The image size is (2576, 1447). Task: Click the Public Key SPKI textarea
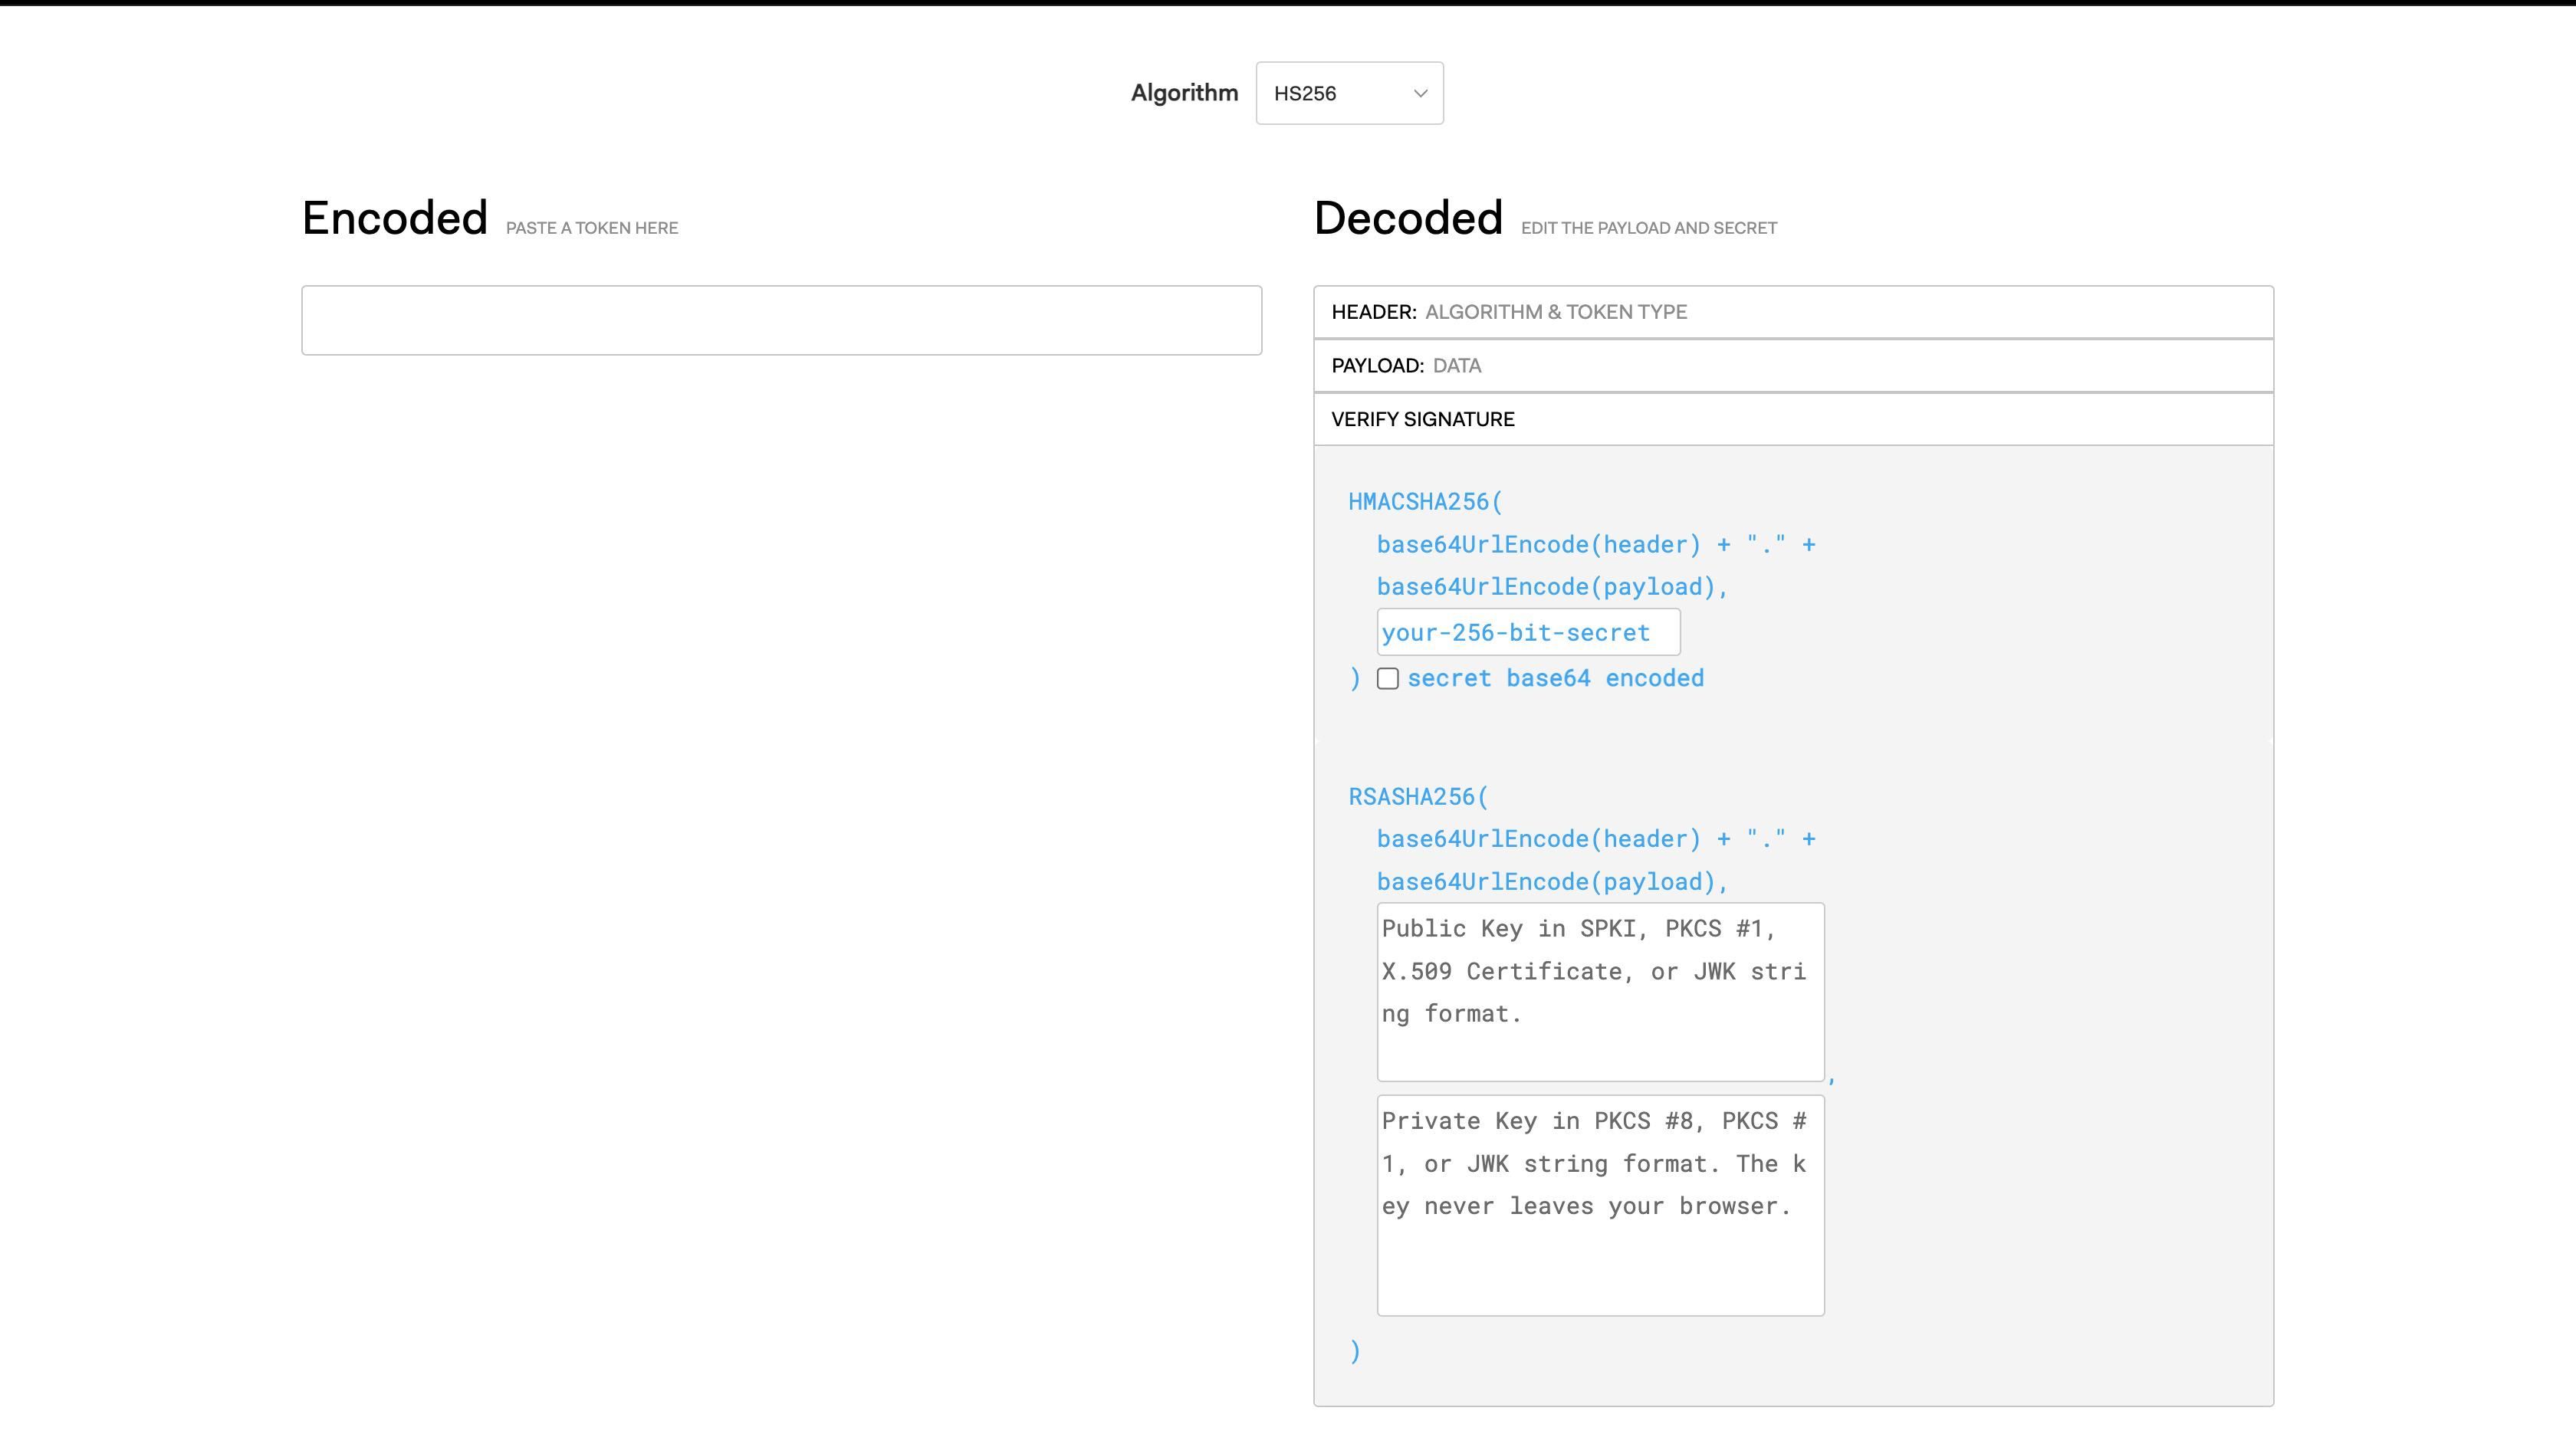point(1599,990)
